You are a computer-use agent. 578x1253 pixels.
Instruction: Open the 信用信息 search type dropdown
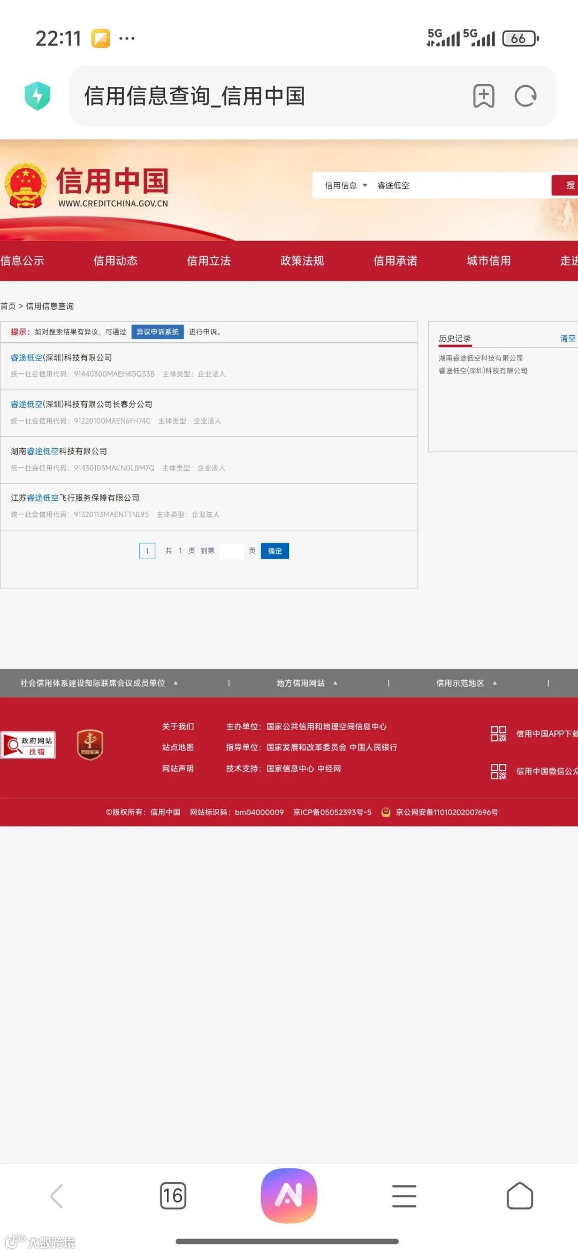click(346, 185)
